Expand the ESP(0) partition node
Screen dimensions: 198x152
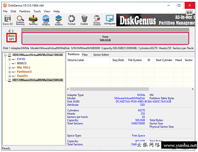10,59
